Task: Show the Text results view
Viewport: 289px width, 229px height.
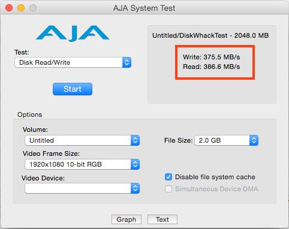Action: tap(162, 219)
